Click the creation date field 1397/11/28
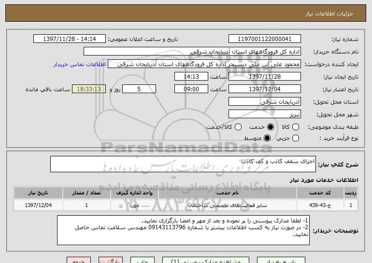The width and height of the screenshot is (372, 263). pyautogui.click(x=265, y=77)
